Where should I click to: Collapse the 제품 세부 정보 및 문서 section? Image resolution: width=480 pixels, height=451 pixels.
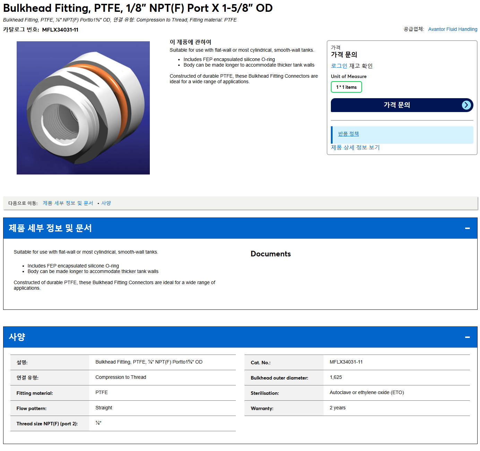click(x=467, y=228)
